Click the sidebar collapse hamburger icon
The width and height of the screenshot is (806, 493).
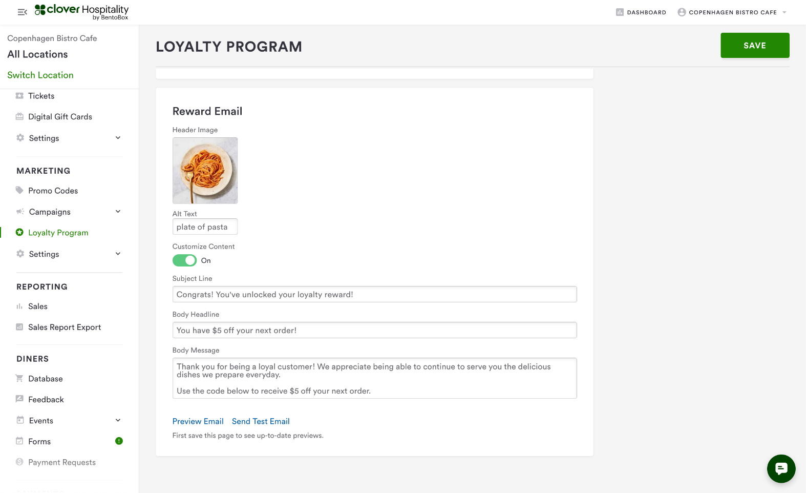tap(22, 12)
